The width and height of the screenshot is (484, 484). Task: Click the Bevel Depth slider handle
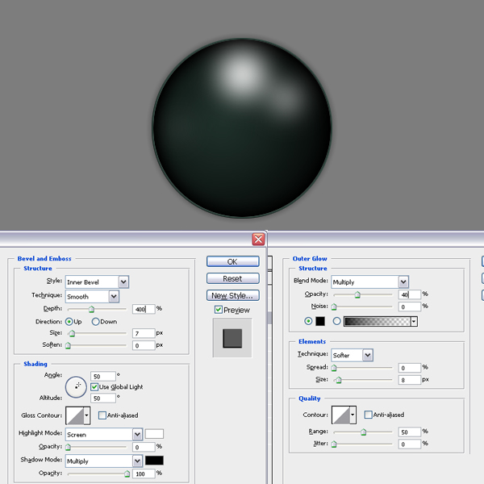tap(91, 309)
